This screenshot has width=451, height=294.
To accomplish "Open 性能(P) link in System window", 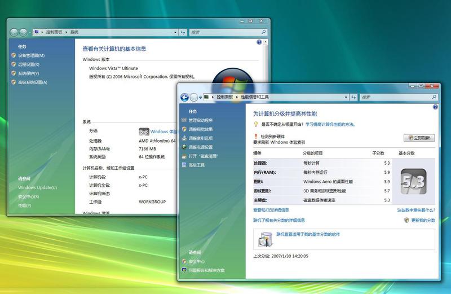I will coord(24,205).
